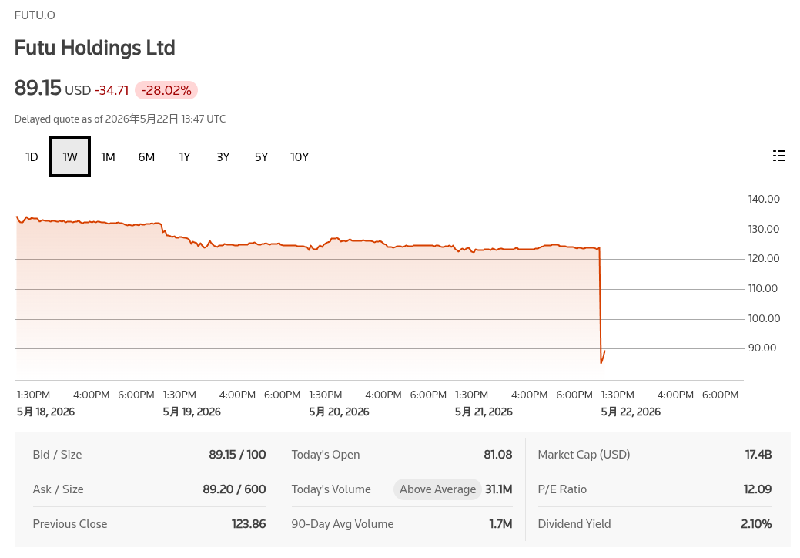800x558 pixels.
Task: Select the 10Y time range
Action: 300,156
